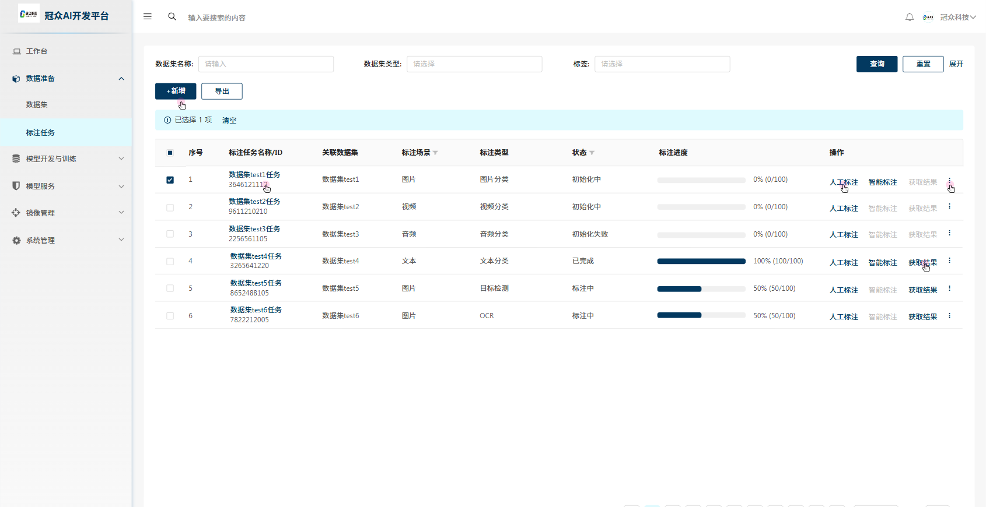Click the 数据集名称 input field
The height and width of the screenshot is (507, 986).
pyautogui.click(x=265, y=64)
